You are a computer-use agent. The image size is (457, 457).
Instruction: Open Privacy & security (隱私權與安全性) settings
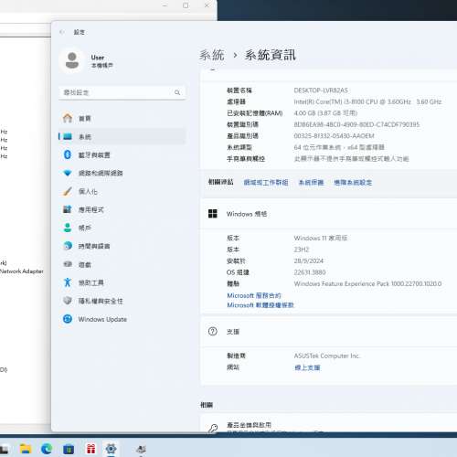[122, 301]
